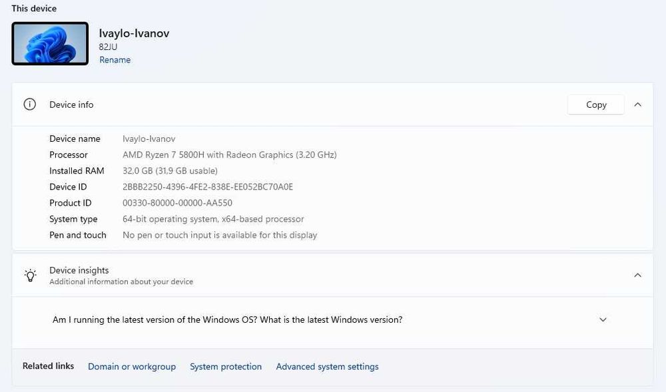666x392 pixels.
Task: Expand the latest Windows version question
Action: coord(603,320)
